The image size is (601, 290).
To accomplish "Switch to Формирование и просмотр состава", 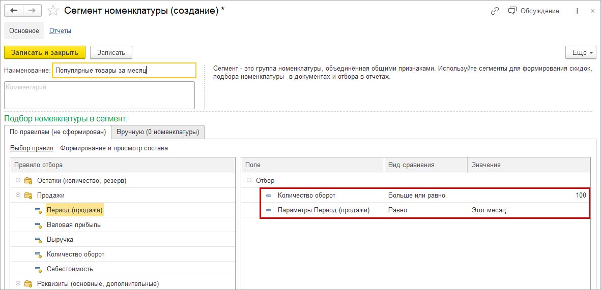I will (x=114, y=148).
